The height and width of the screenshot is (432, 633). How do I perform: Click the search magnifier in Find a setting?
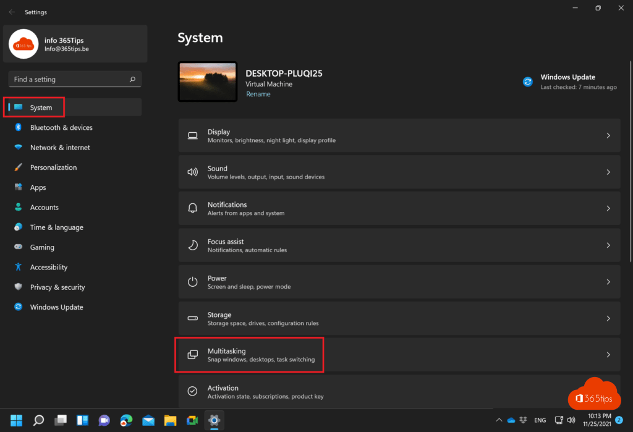(x=132, y=79)
